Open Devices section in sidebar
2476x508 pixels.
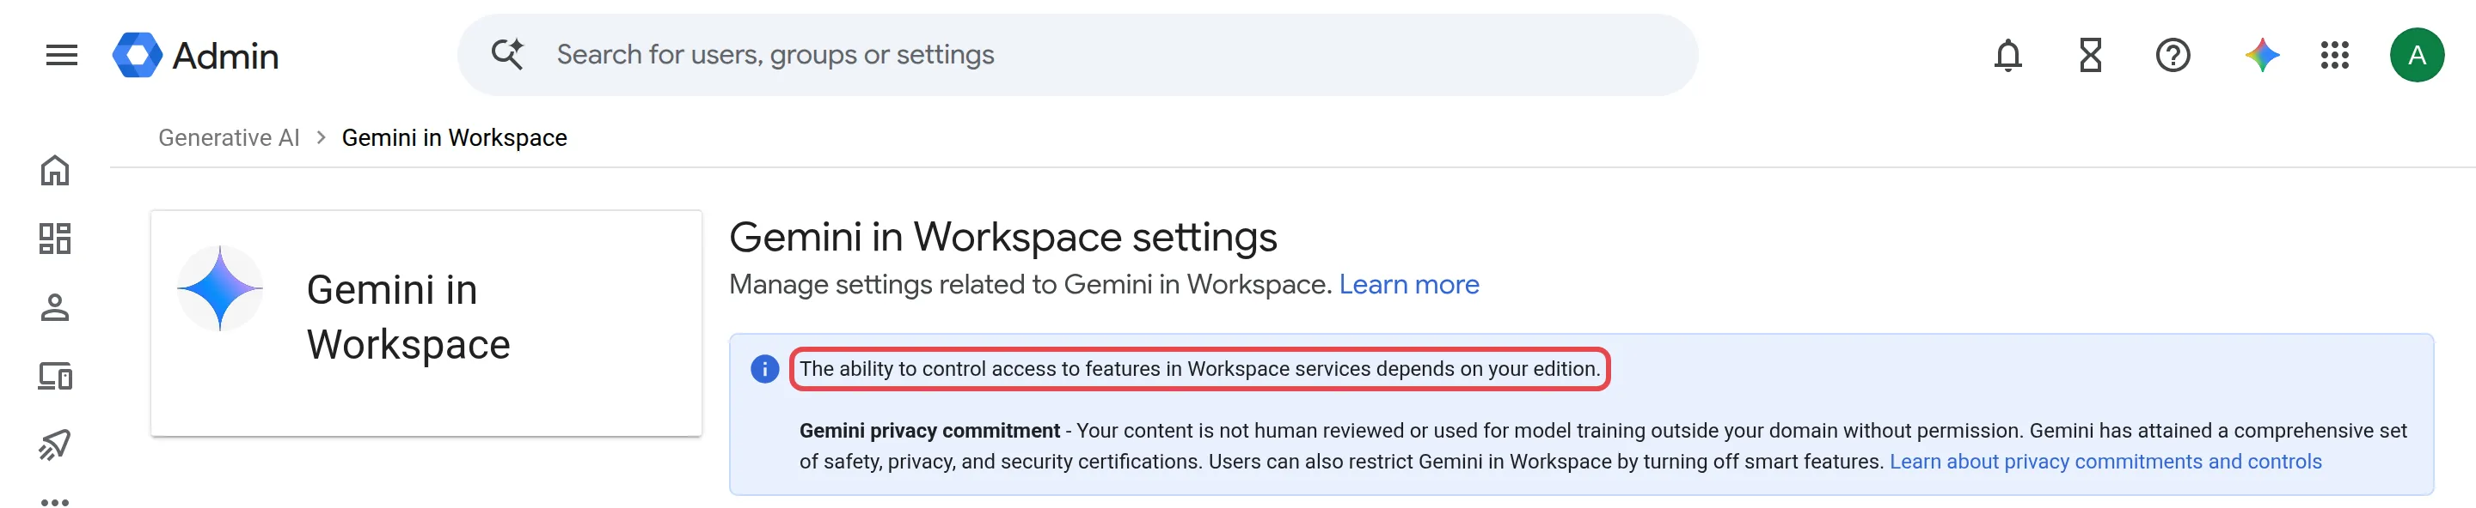click(x=55, y=376)
